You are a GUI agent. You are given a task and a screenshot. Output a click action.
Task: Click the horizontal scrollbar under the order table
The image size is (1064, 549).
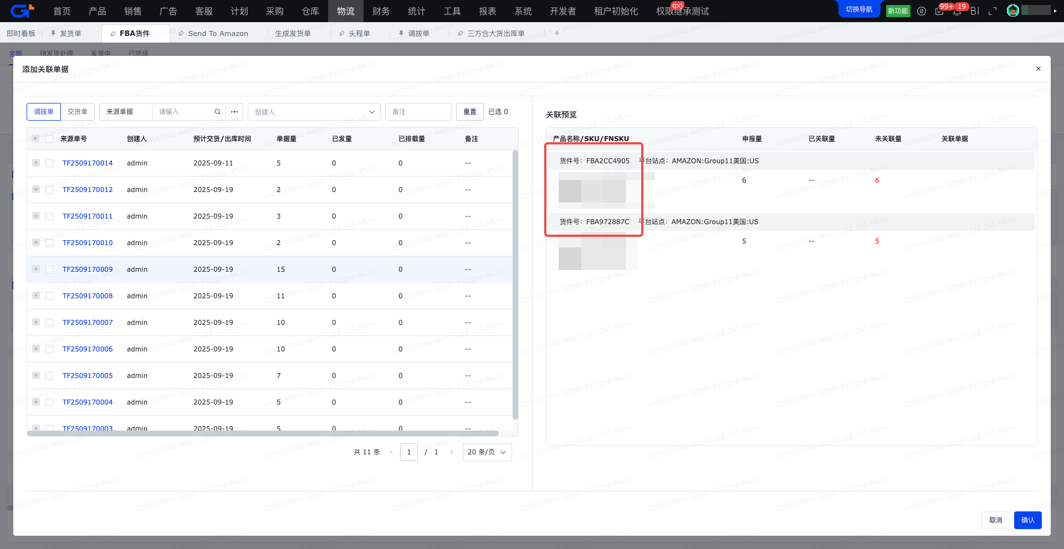(263, 433)
